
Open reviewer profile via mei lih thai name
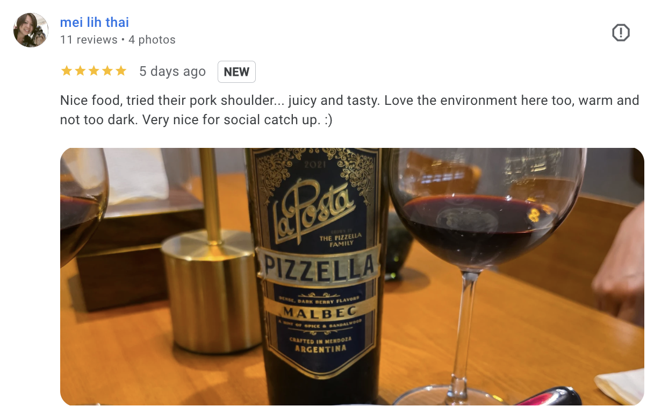pyautogui.click(x=95, y=23)
